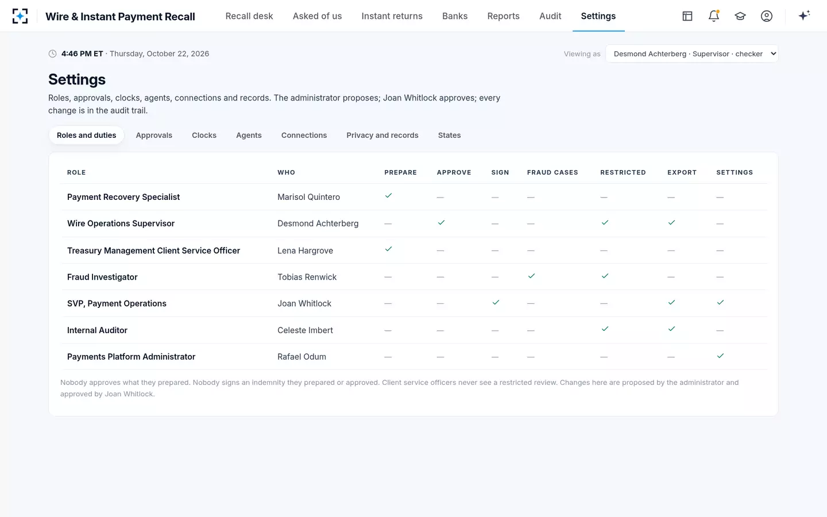The width and height of the screenshot is (827, 517).
Task: Click the FRAUD CASES column header
Action: pyautogui.click(x=552, y=172)
